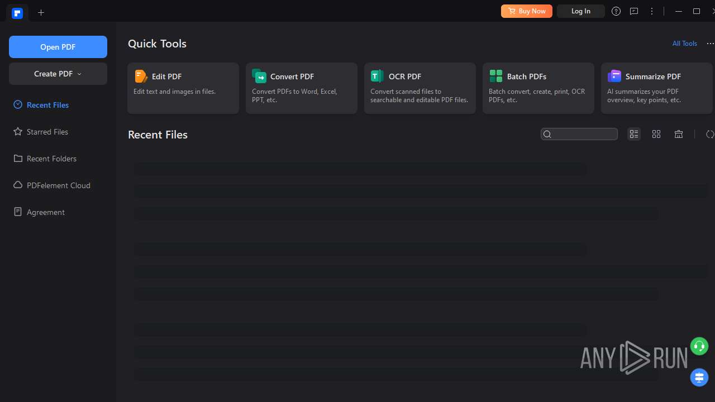
Task: Open the help question mark icon
Action: point(616,11)
